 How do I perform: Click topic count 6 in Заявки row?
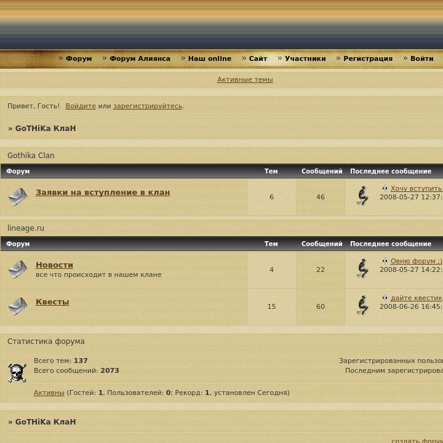tap(271, 197)
